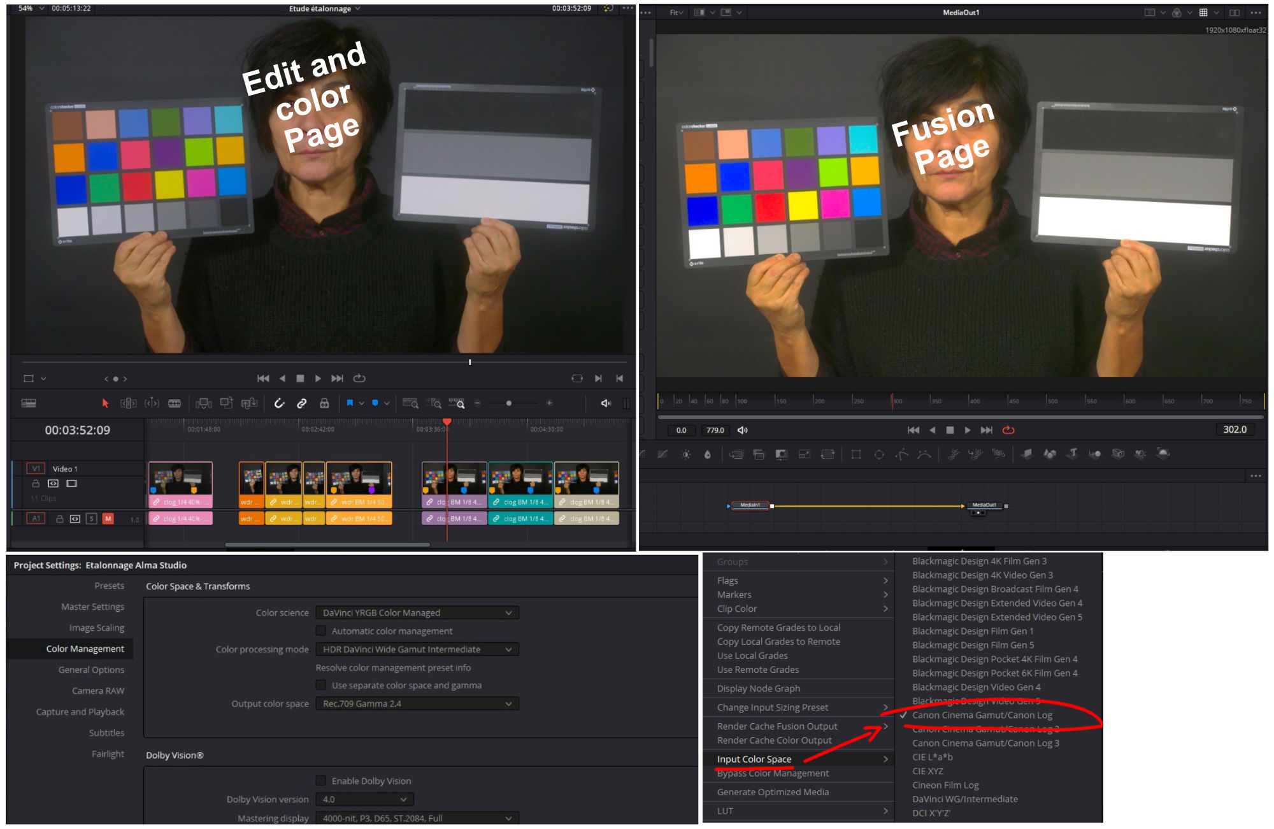Image resolution: width=1274 pixels, height=829 pixels.
Task: Enable Use separate color space and gamma
Action: point(321,685)
